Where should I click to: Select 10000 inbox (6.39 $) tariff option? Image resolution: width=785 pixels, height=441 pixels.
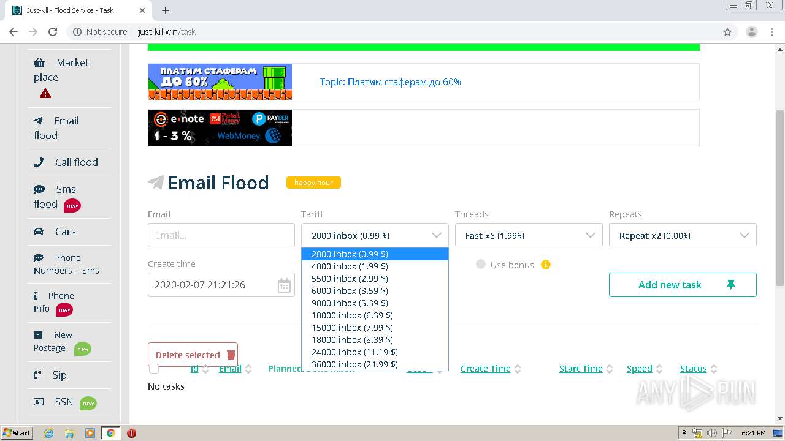[375, 315]
